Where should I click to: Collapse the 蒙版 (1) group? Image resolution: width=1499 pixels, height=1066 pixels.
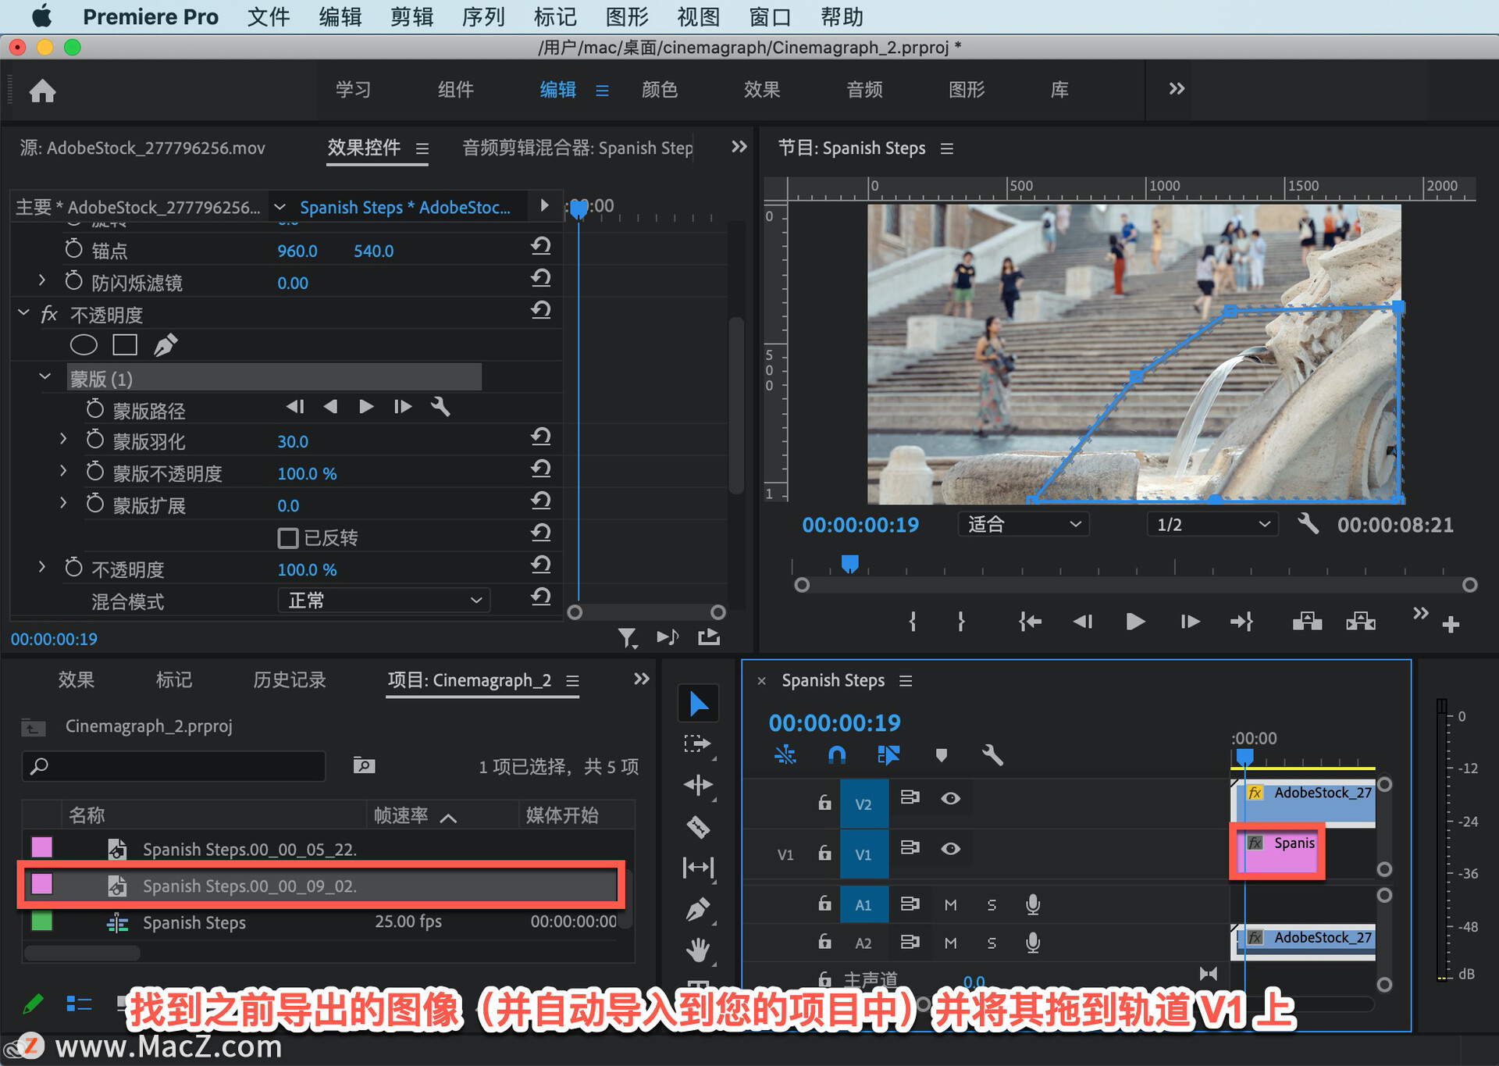(45, 377)
